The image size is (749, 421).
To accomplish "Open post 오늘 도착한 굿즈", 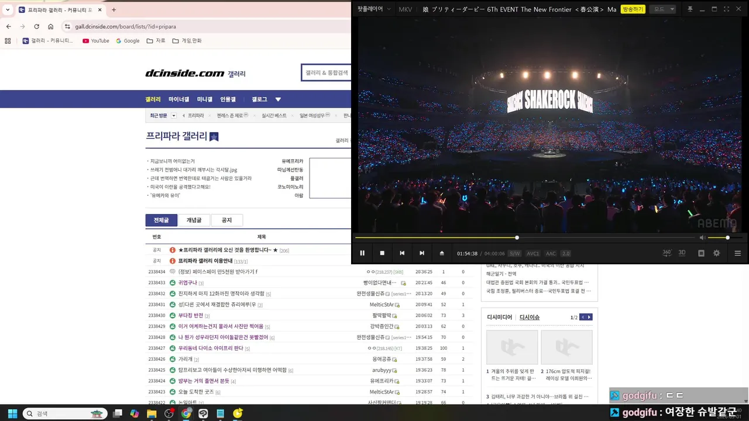I will (x=196, y=392).
